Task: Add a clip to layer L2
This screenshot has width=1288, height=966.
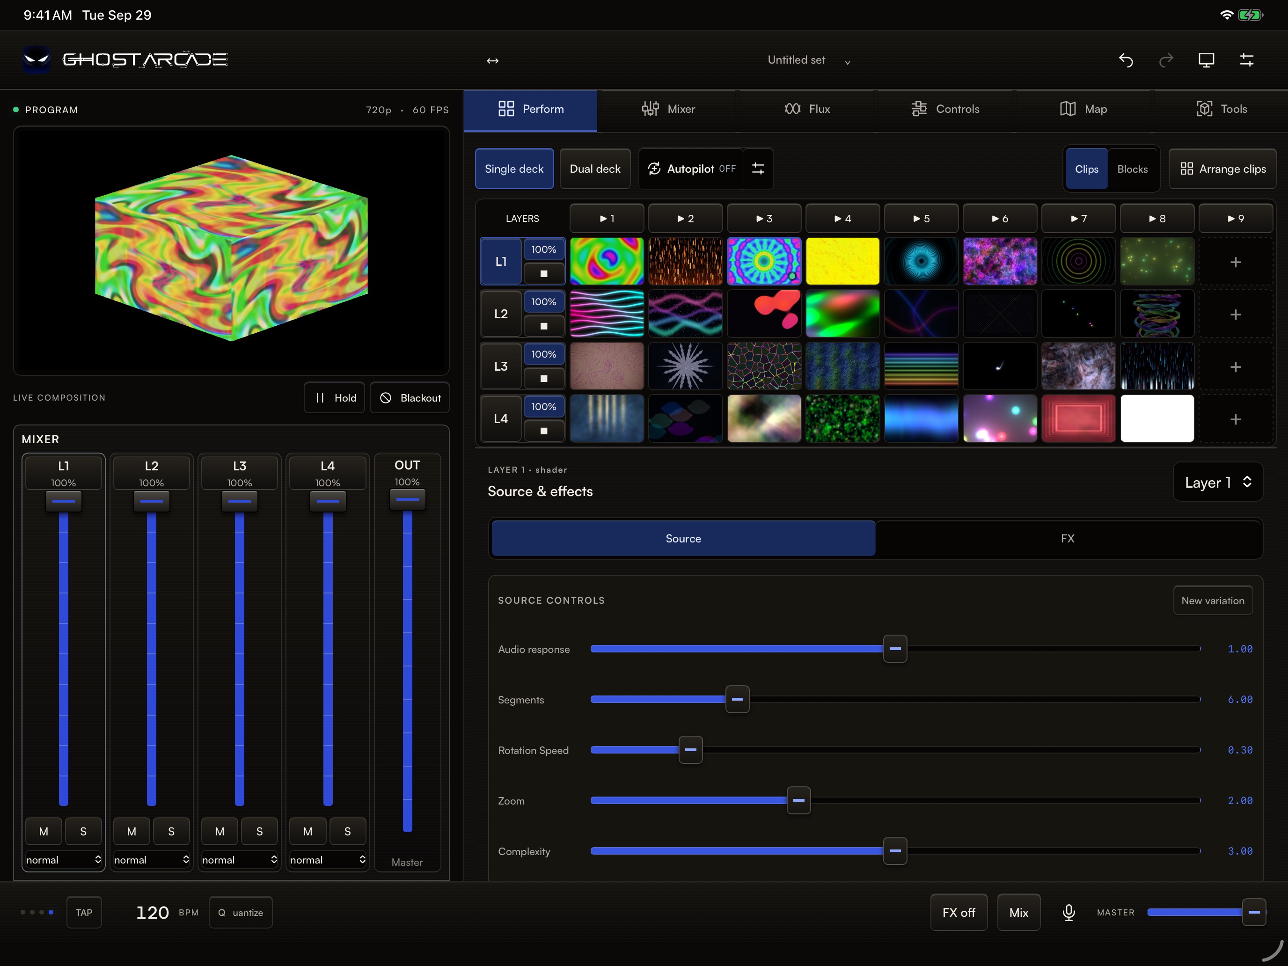Action: pos(1236,315)
